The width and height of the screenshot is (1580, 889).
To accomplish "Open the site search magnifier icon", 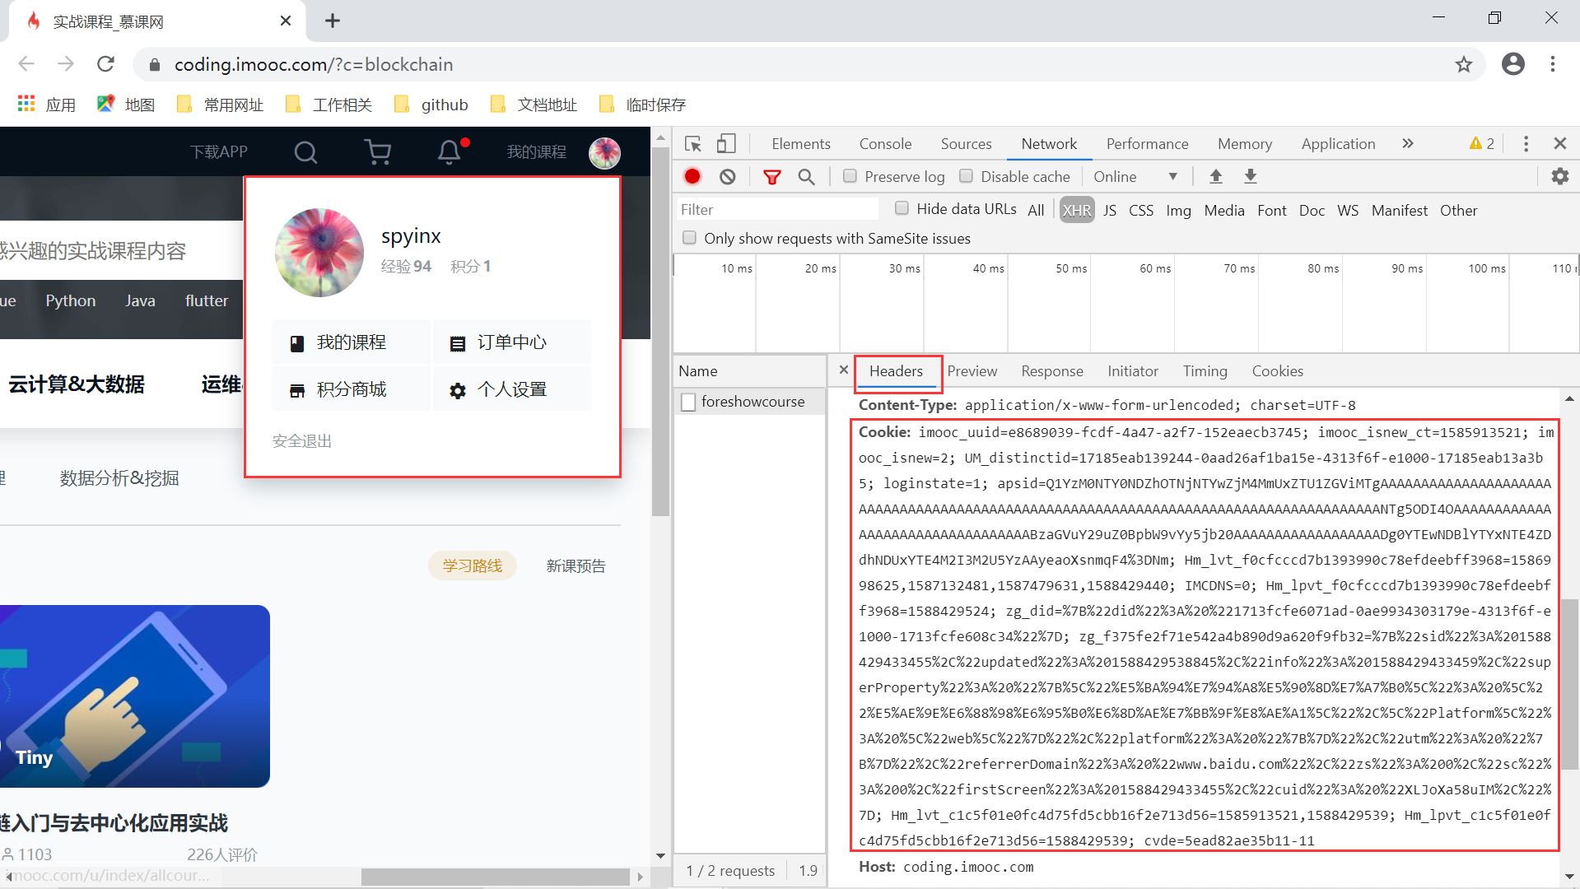I will 305,152.
